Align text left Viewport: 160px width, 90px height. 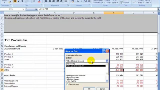[x=46, y=1]
